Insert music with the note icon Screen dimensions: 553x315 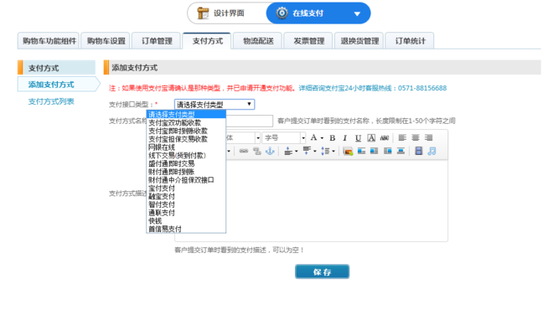(x=432, y=151)
